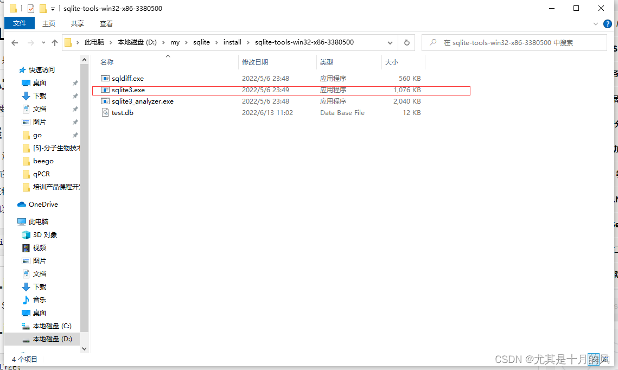
Task: Click the pin icon next to 桌面
Action: pyautogui.click(x=75, y=83)
